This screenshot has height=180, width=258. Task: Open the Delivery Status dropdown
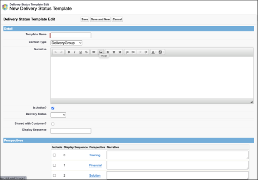(x=58, y=115)
